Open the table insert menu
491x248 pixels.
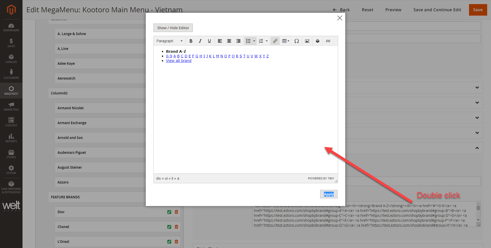click(286, 41)
